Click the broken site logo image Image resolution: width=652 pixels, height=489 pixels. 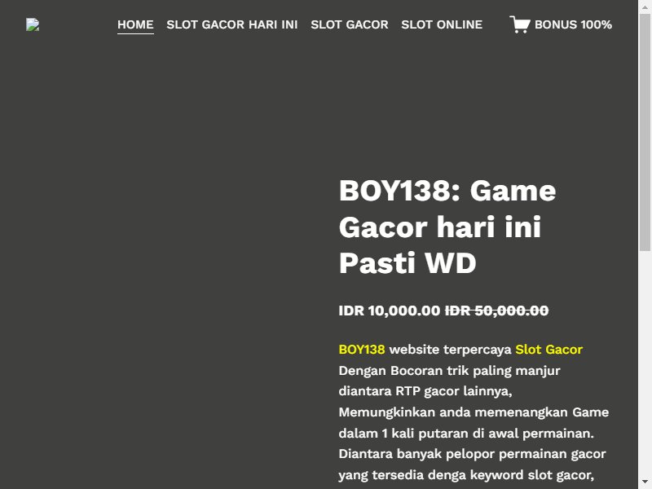33,24
